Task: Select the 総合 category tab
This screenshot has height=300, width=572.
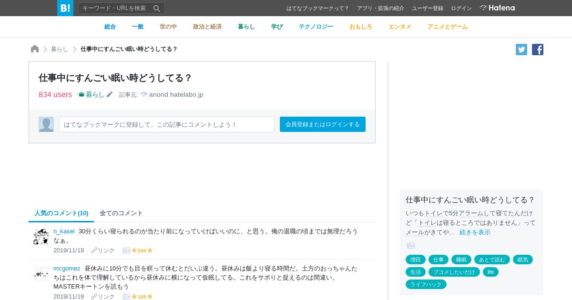Action: tap(110, 27)
